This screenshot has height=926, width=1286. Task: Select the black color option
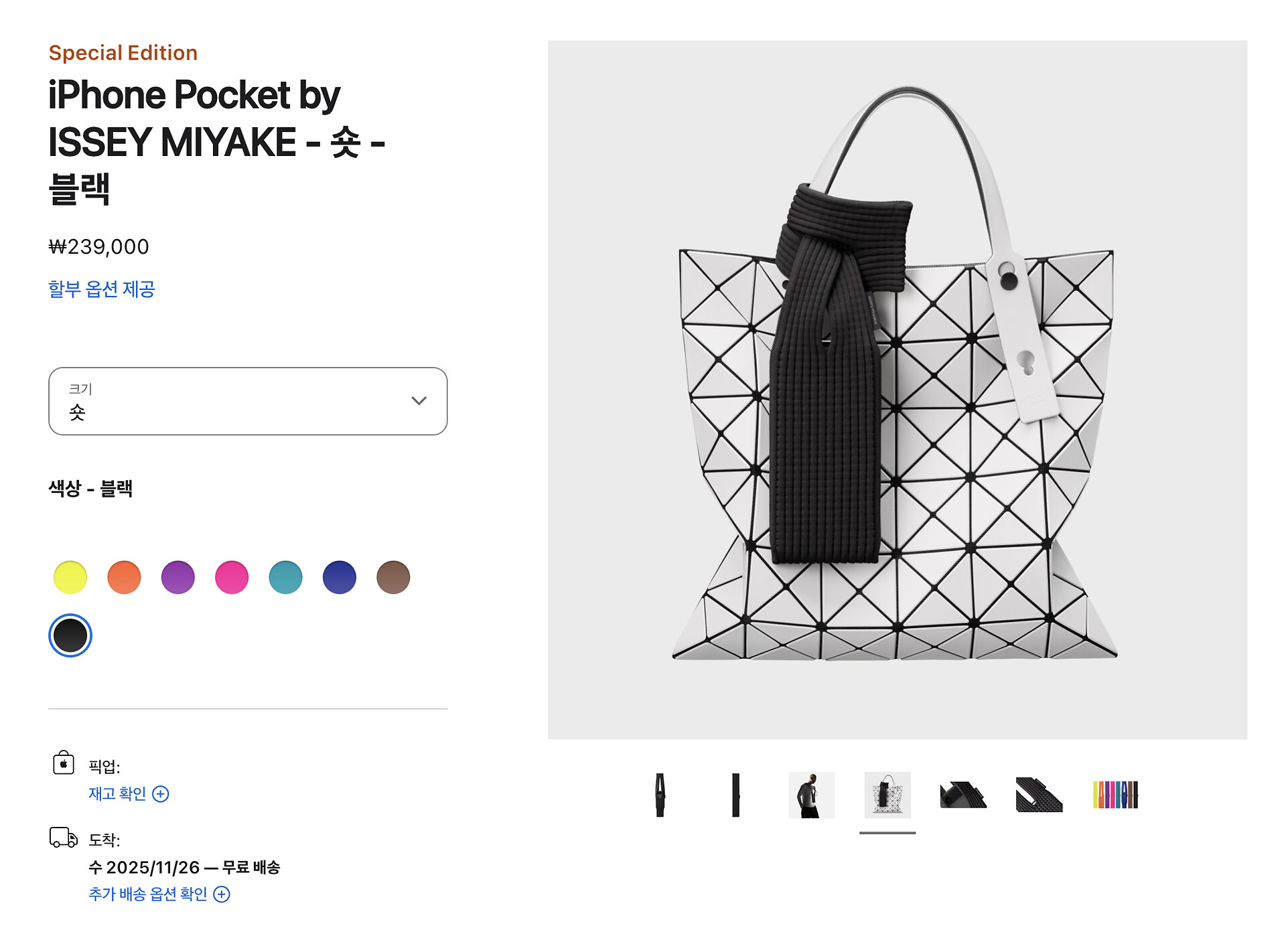(70, 635)
